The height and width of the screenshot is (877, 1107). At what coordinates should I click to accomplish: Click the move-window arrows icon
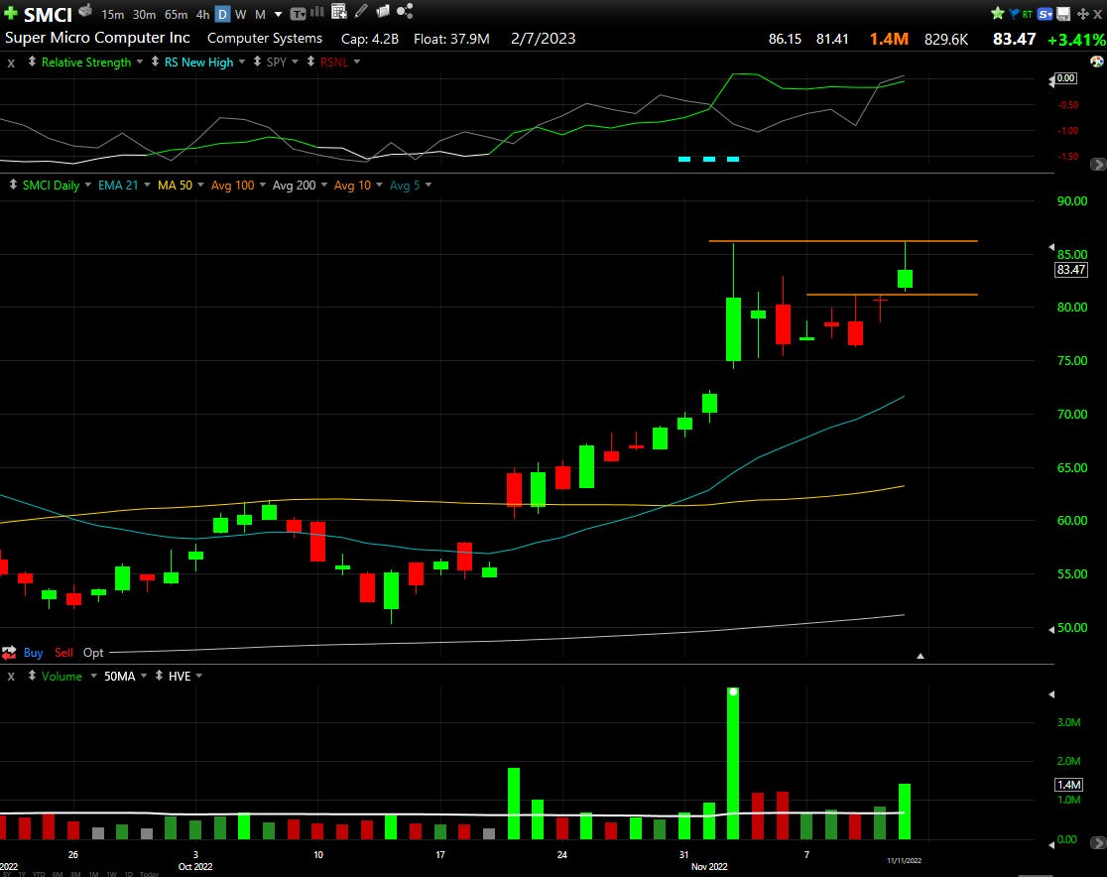[x=1083, y=14]
